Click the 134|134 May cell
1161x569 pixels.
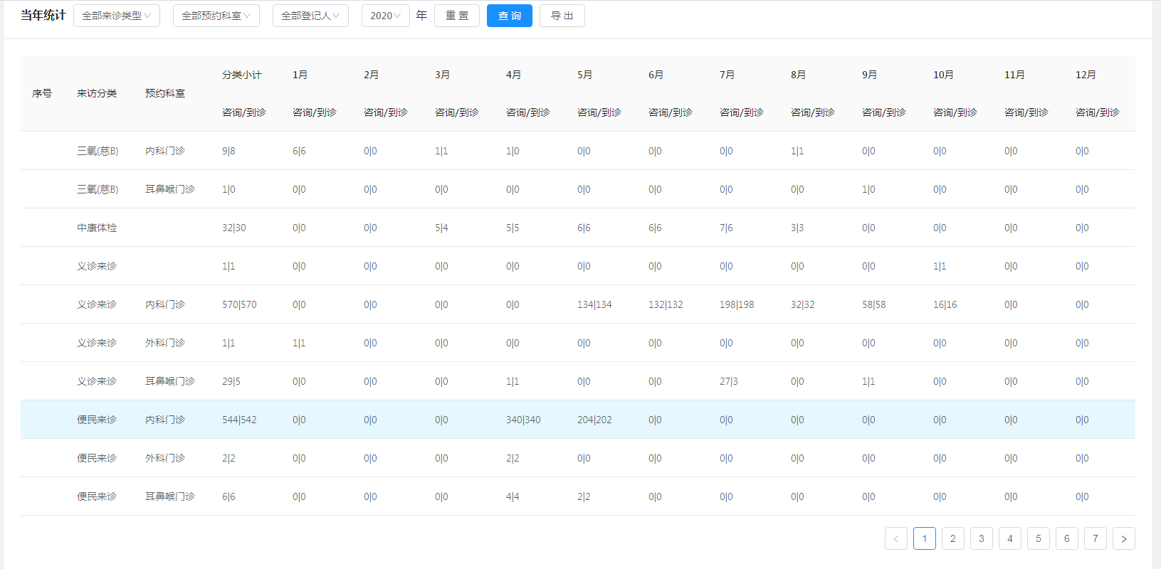tap(594, 304)
